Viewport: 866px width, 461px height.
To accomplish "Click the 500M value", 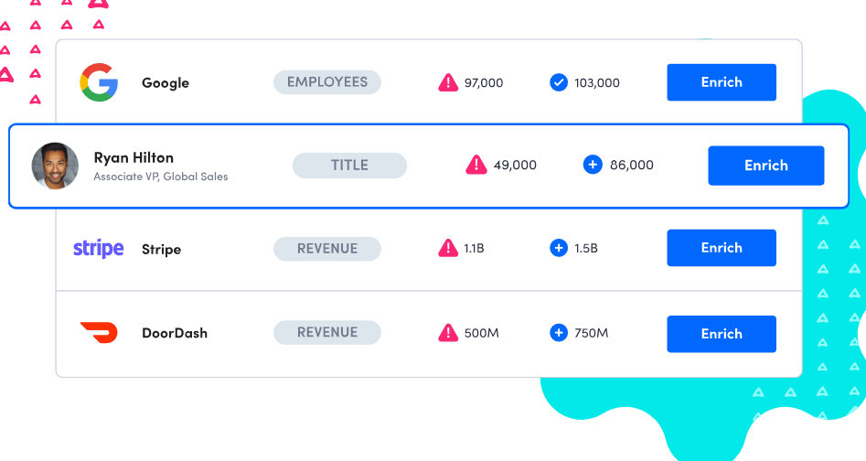I will pos(482,334).
